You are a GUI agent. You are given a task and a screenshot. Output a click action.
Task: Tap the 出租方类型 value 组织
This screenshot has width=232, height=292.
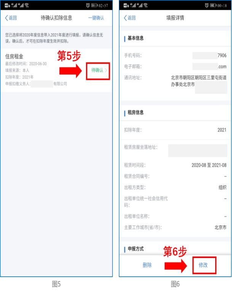(222, 187)
